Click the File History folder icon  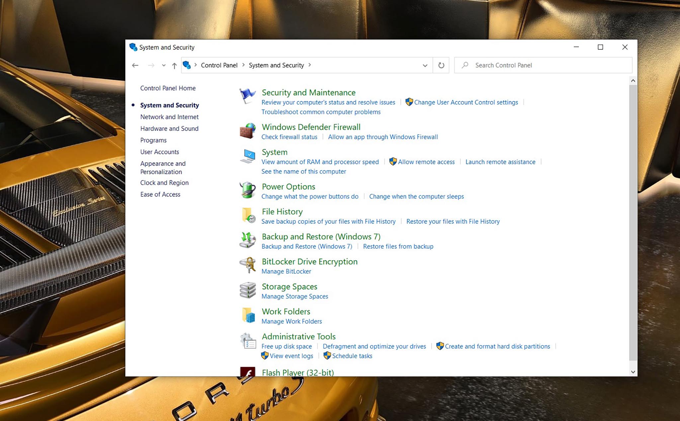(248, 215)
